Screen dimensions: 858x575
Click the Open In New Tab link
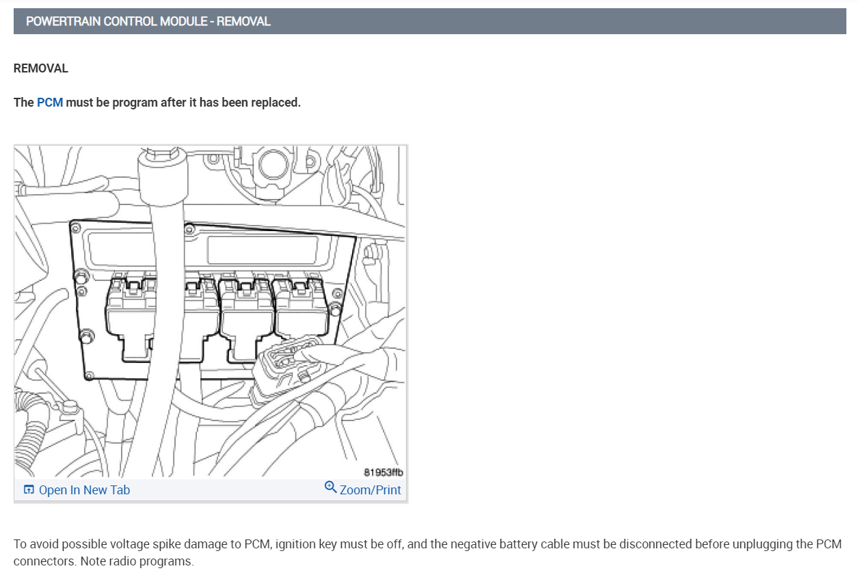84,490
